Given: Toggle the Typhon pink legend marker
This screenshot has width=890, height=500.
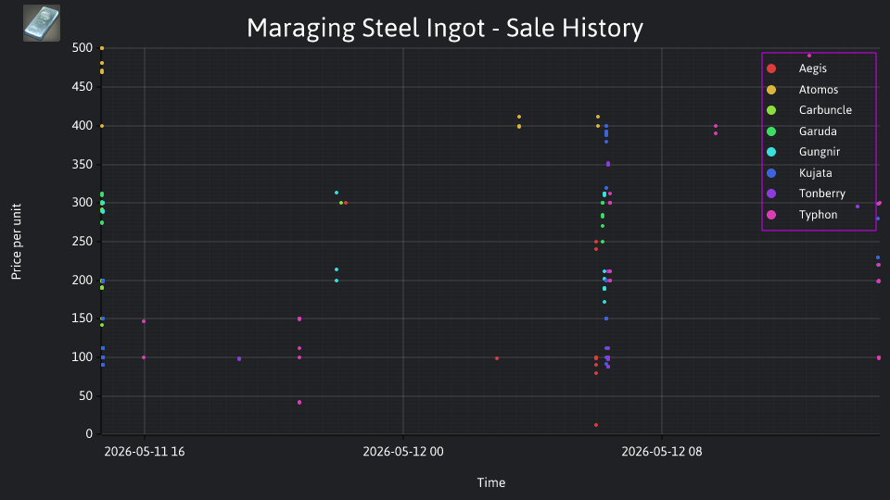Looking at the screenshot, I should (770, 215).
